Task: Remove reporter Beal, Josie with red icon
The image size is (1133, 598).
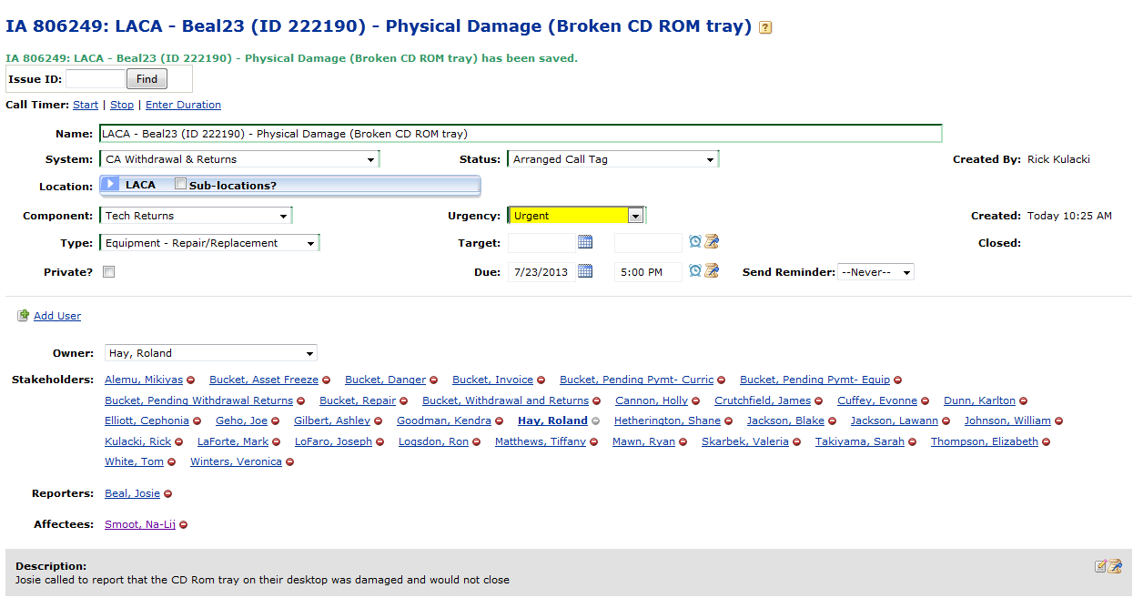Action: pos(168,494)
